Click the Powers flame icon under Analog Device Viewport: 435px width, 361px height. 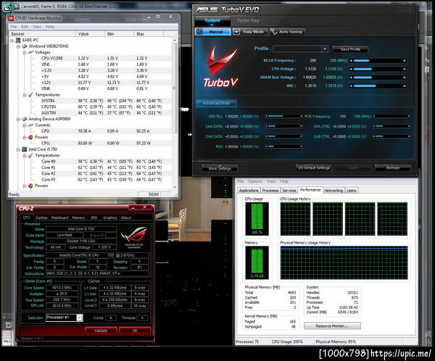click(x=30, y=137)
